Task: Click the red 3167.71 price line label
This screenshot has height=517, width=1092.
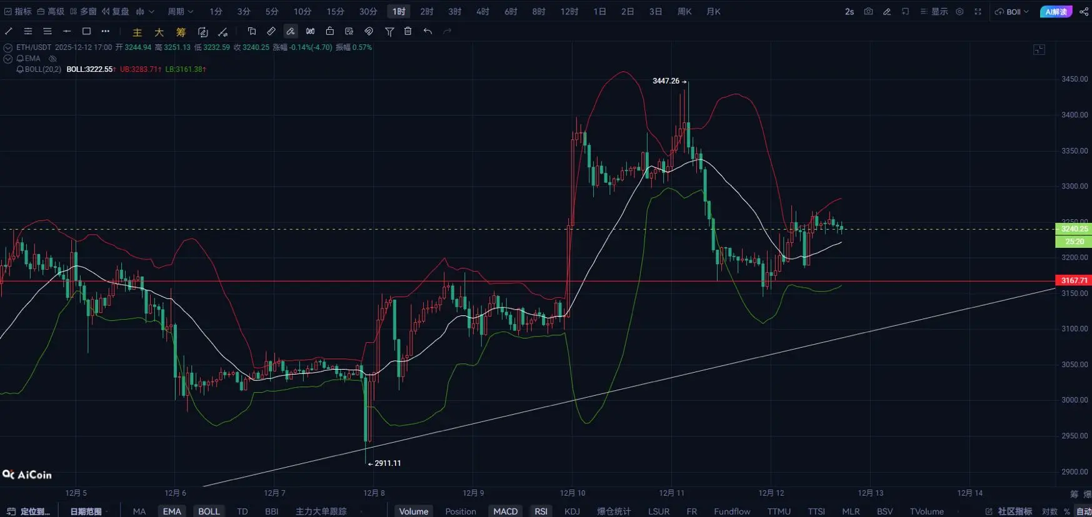Action: click(x=1074, y=280)
